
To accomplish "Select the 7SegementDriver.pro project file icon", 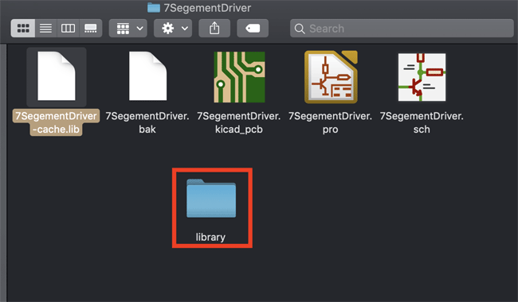I will click(331, 77).
